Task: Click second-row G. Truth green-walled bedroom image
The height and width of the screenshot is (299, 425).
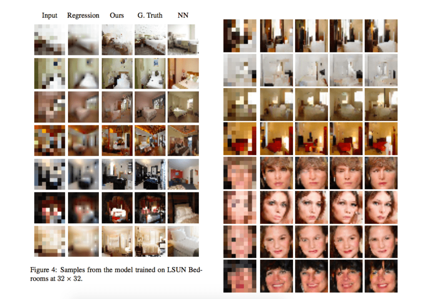Action: [150, 73]
